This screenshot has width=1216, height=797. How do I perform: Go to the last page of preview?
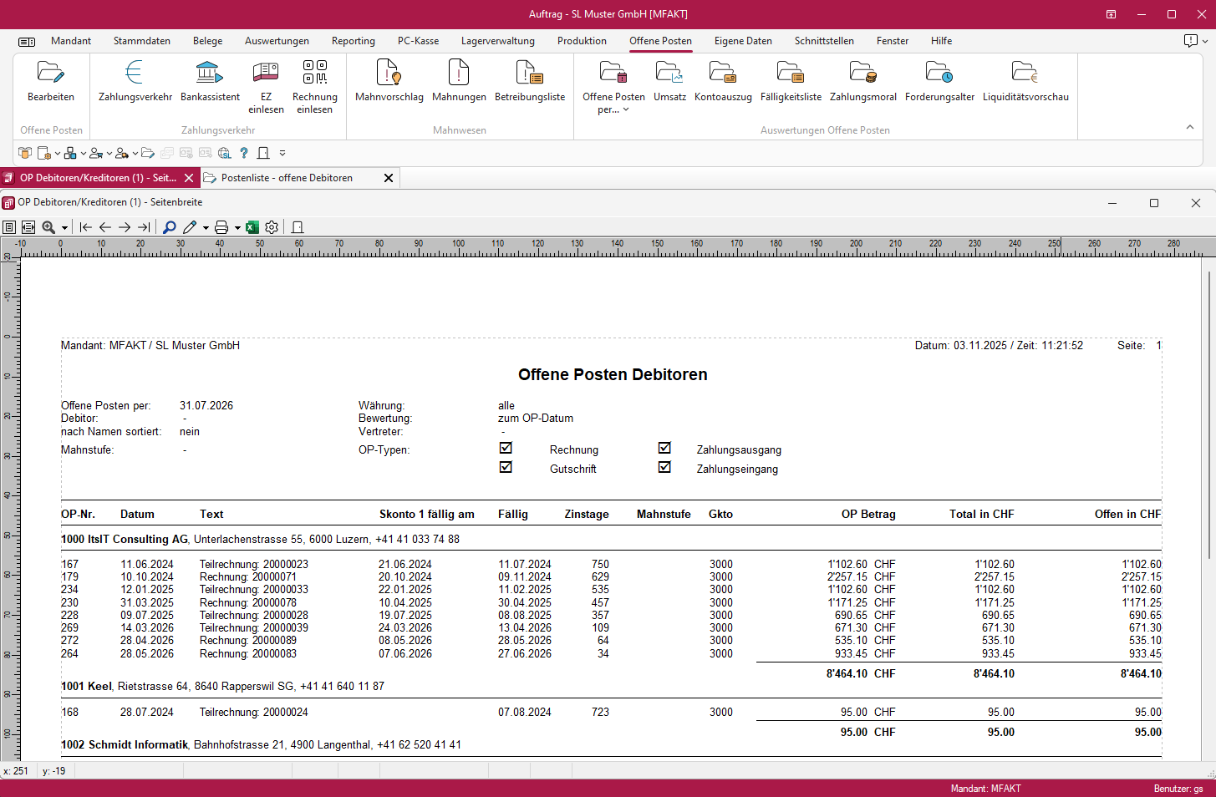(144, 227)
